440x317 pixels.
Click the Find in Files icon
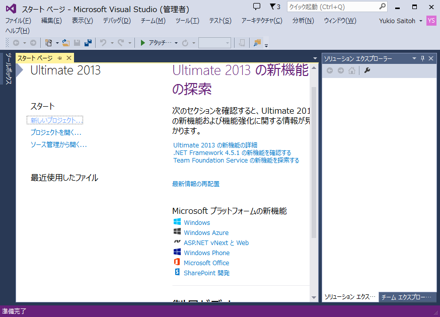(x=257, y=43)
